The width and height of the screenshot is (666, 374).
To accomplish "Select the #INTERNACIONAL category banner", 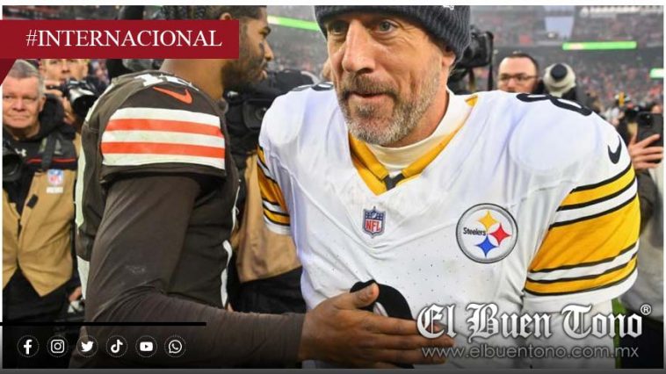I will [x=119, y=39].
